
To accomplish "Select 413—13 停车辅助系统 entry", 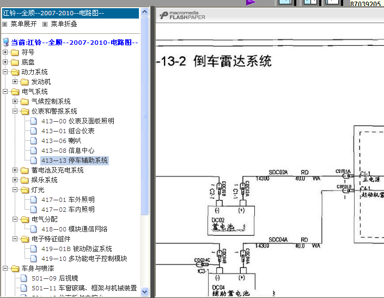I will [x=75, y=160].
